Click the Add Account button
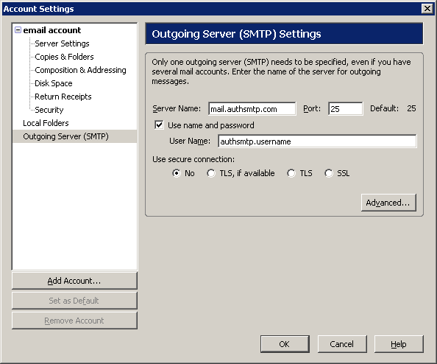The width and height of the screenshot is (437, 364). (x=74, y=281)
